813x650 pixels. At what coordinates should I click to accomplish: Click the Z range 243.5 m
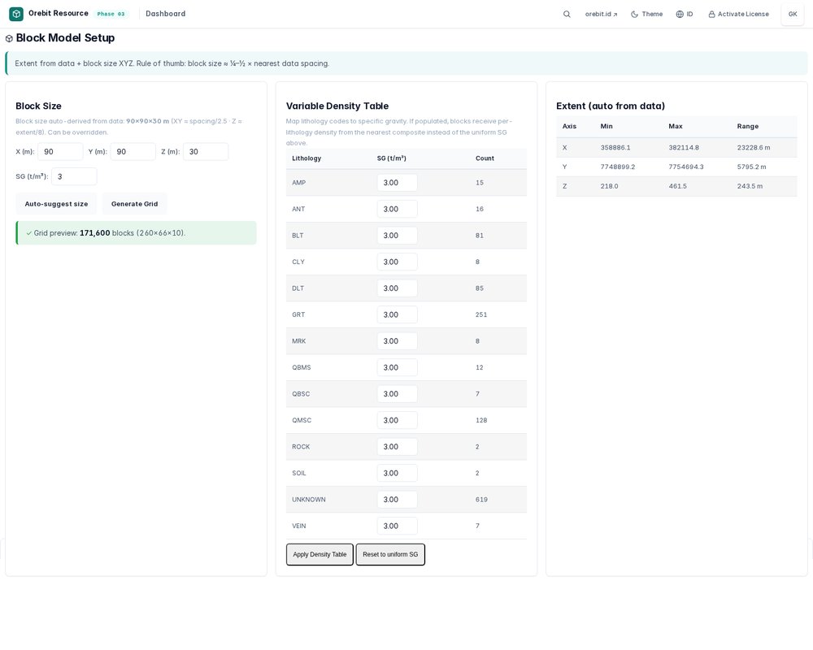pos(750,186)
